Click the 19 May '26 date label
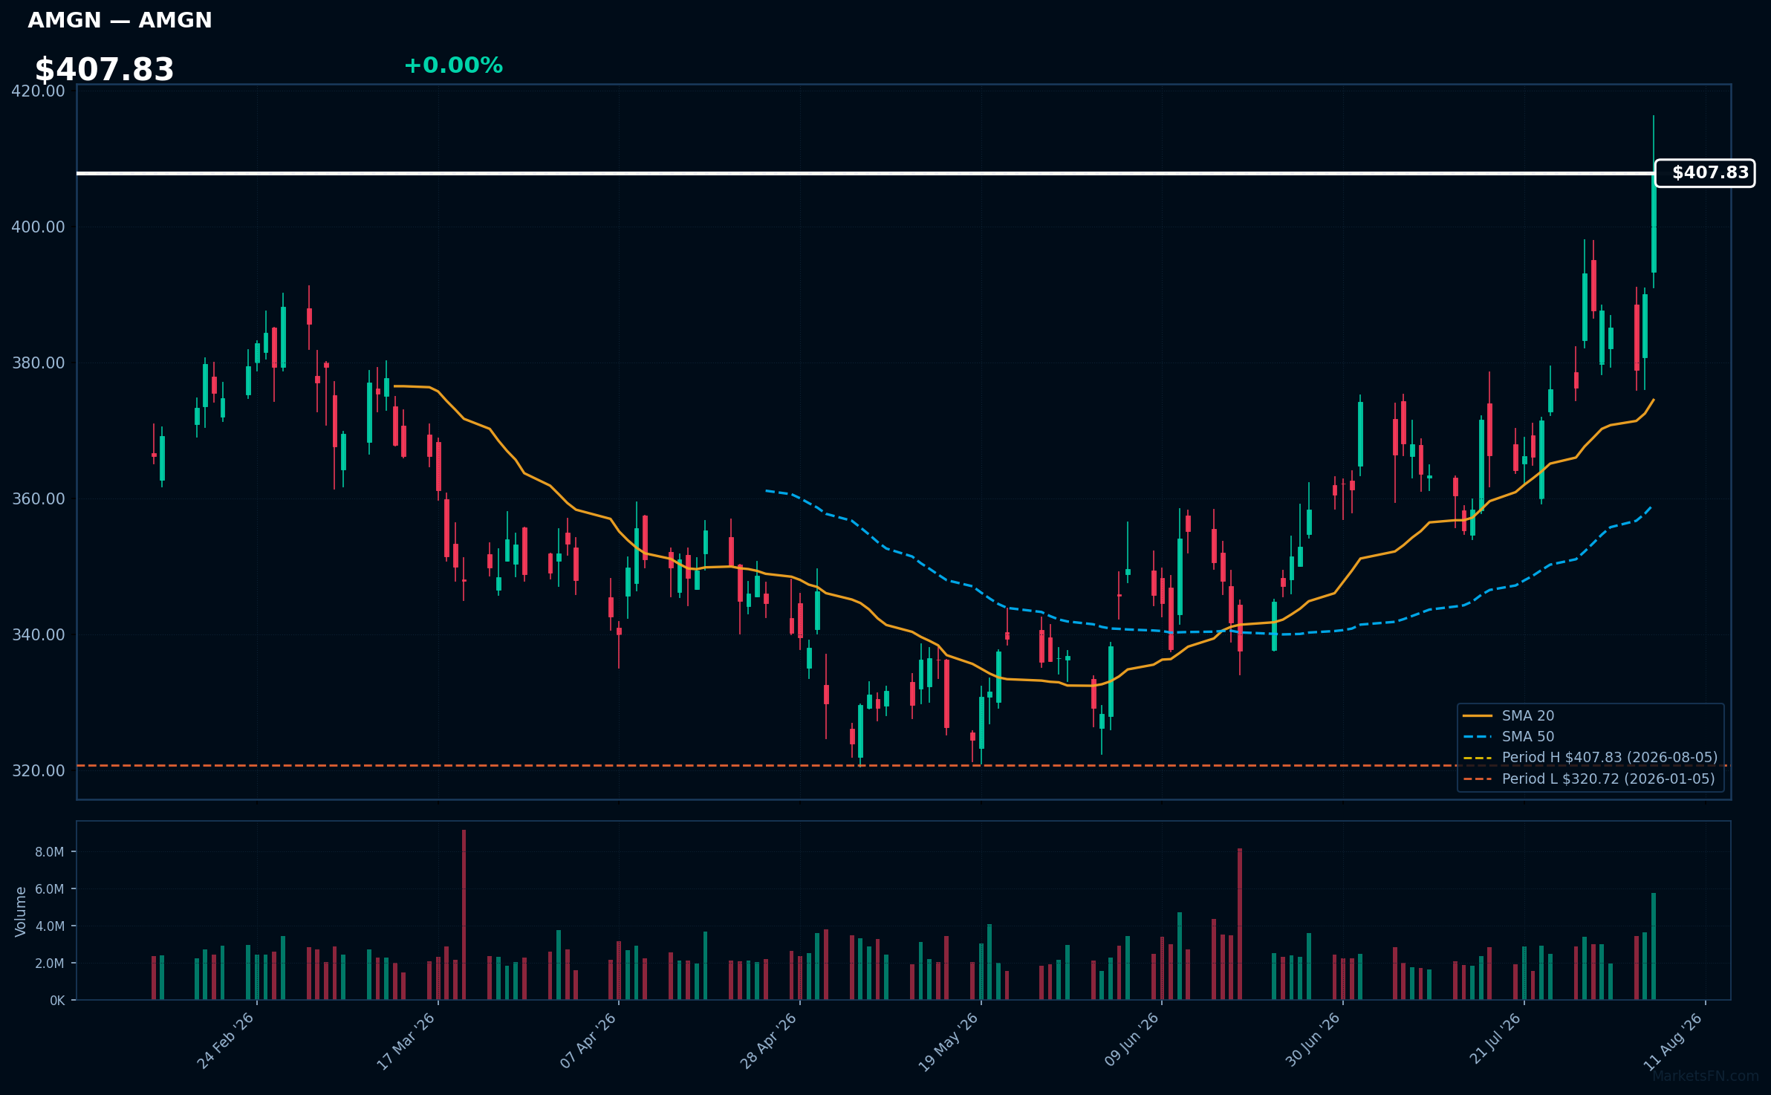 (949, 1041)
